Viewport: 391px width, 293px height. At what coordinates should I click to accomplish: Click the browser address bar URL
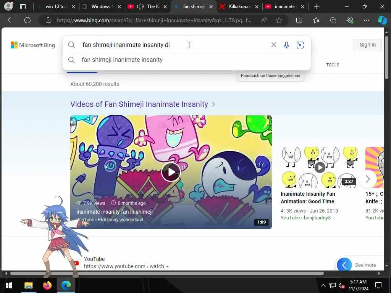coord(154,20)
